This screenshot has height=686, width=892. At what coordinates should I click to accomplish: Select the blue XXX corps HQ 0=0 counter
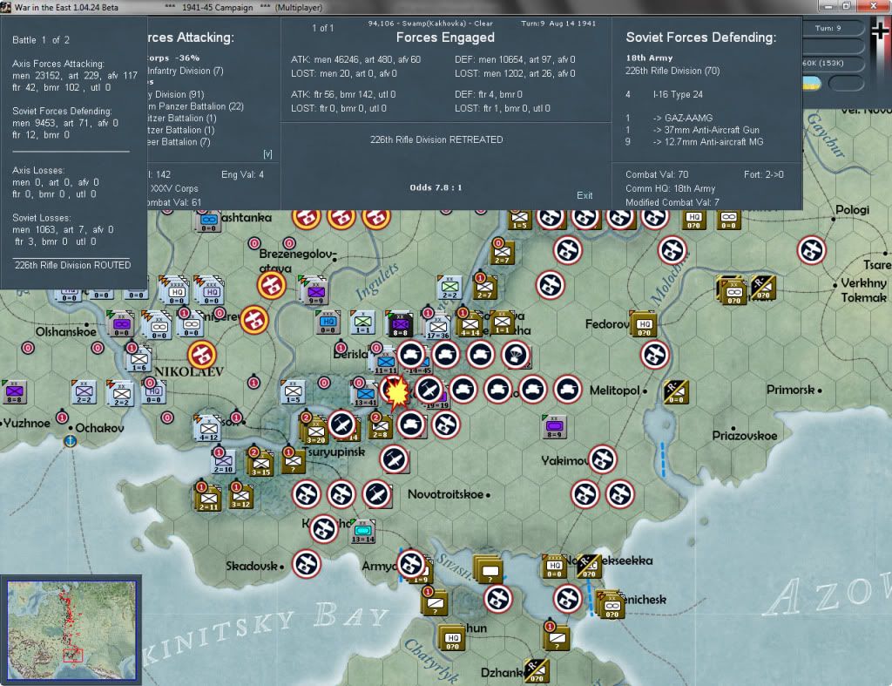click(328, 323)
